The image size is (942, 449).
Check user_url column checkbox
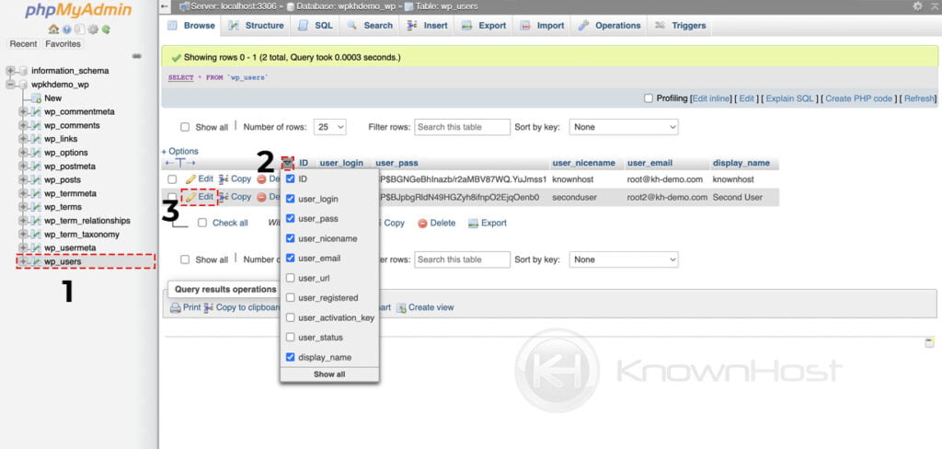(290, 278)
